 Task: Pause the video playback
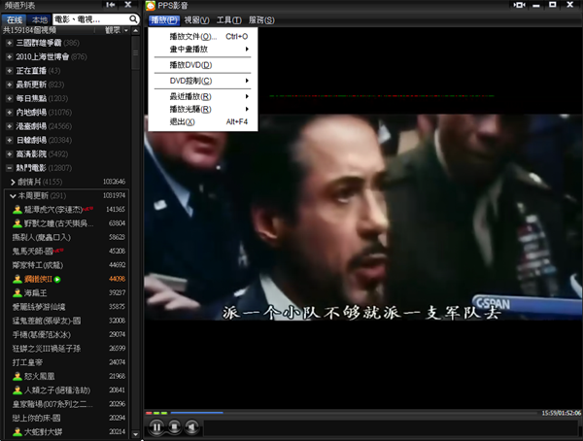click(x=156, y=426)
